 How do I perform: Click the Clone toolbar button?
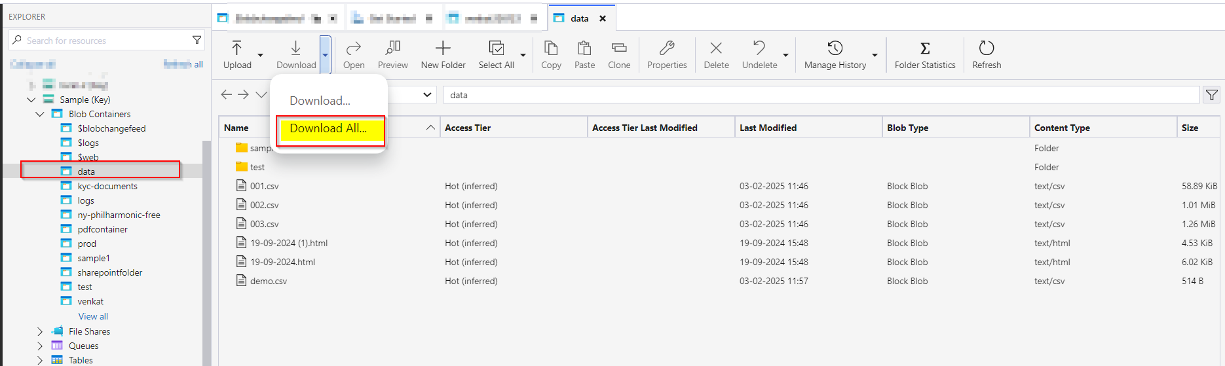pos(619,54)
